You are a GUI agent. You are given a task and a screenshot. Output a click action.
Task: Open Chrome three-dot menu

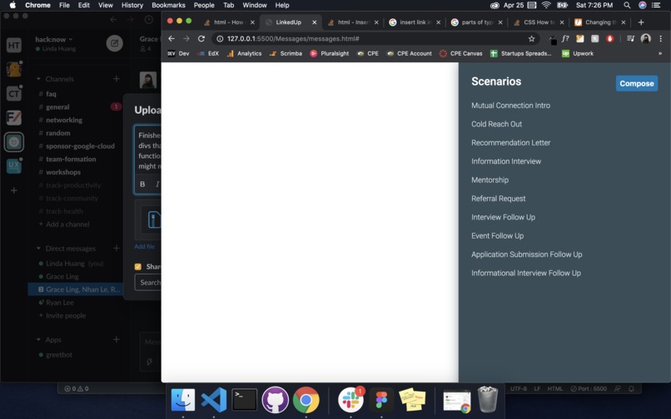(x=661, y=38)
